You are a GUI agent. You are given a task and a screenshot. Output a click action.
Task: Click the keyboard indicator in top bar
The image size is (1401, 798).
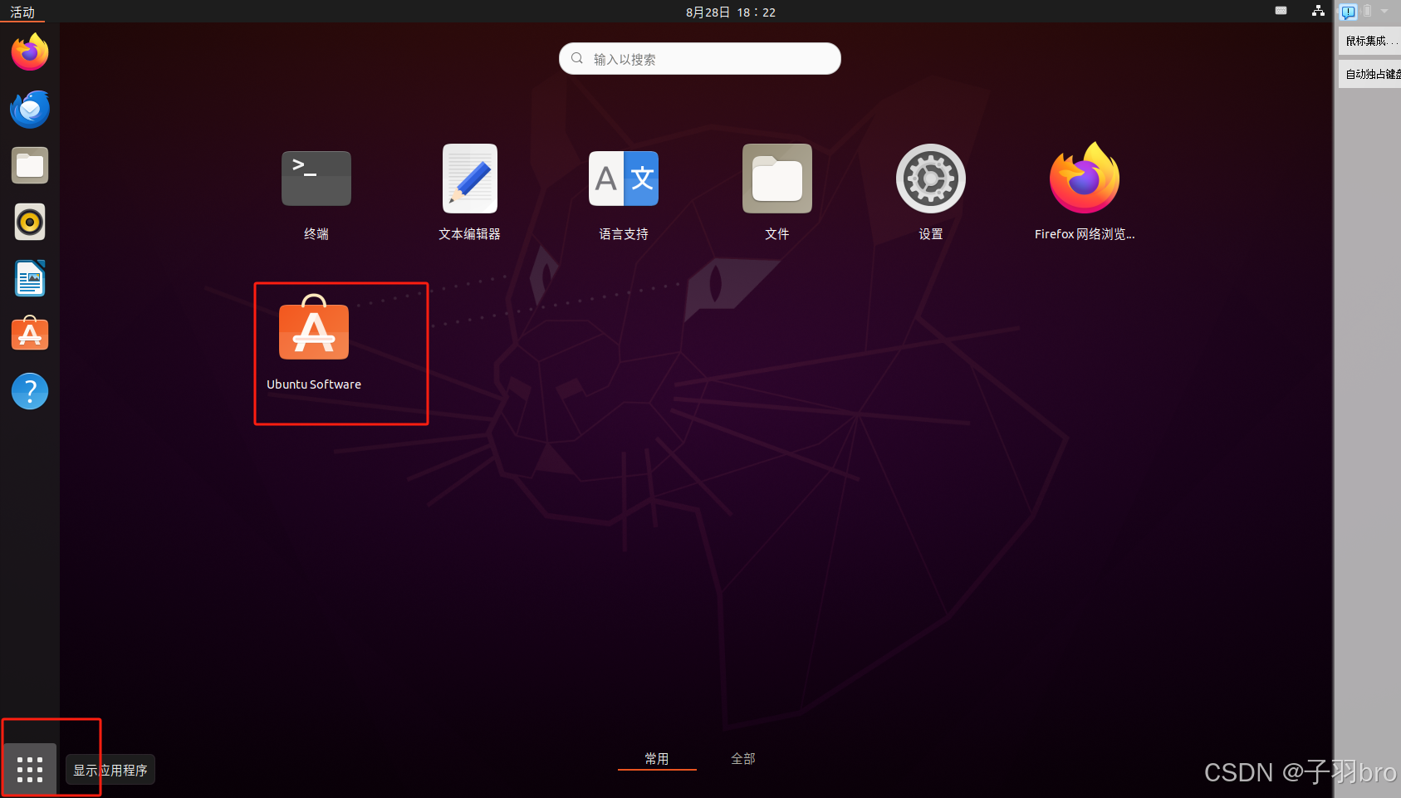1281,11
